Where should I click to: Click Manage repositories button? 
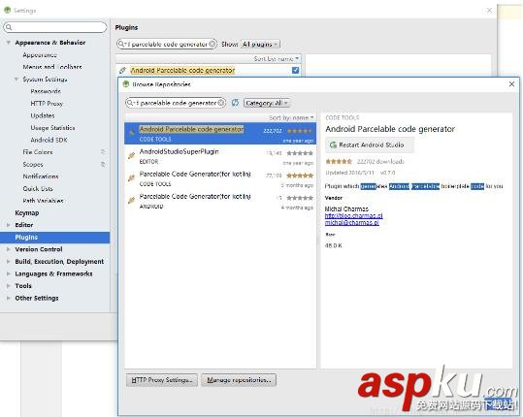[x=239, y=380]
